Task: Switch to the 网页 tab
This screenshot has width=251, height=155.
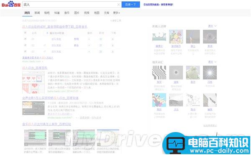Action: coord(27,13)
